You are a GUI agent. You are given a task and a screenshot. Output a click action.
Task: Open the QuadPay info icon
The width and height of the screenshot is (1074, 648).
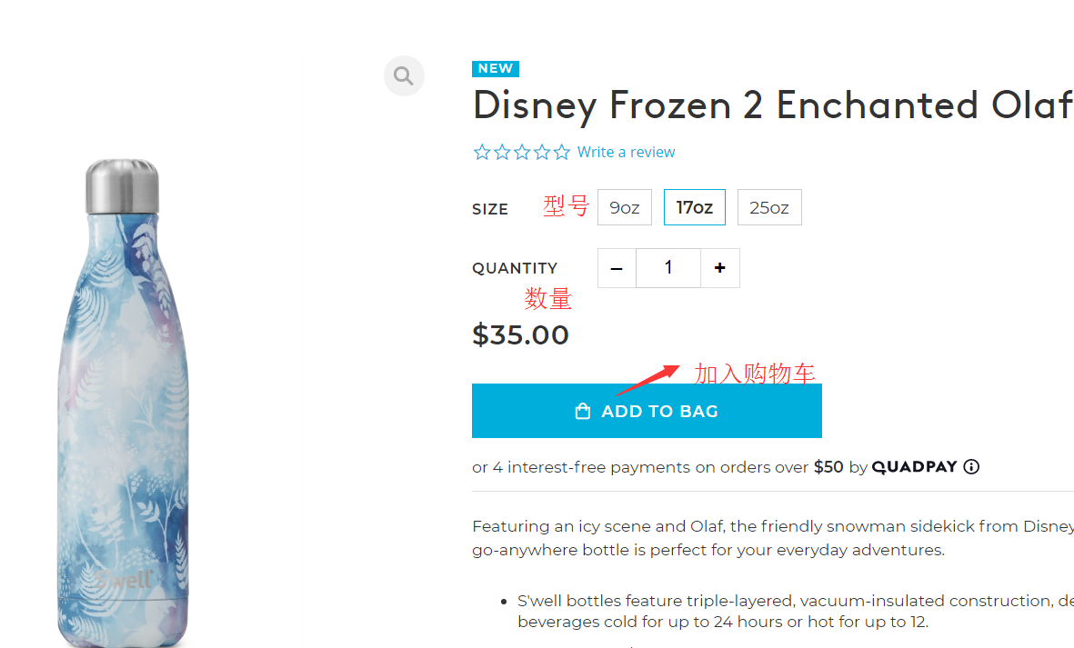[971, 467]
